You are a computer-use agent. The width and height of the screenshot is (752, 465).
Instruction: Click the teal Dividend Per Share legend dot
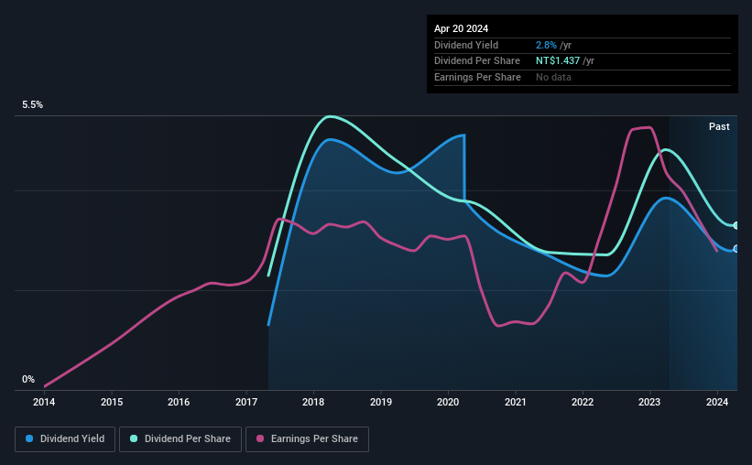coord(134,438)
